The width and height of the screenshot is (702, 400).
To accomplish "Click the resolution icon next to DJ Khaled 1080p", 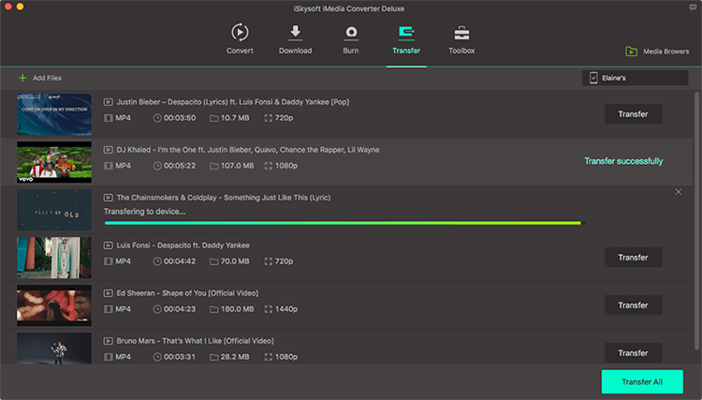I will coord(269,166).
